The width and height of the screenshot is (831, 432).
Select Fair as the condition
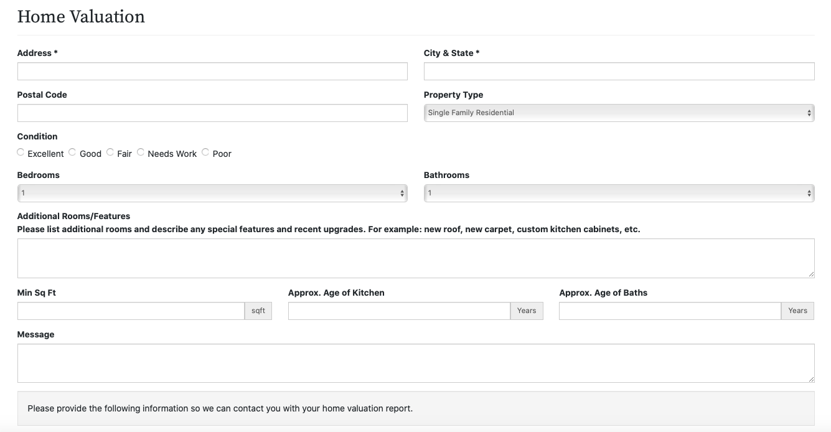coord(110,153)
